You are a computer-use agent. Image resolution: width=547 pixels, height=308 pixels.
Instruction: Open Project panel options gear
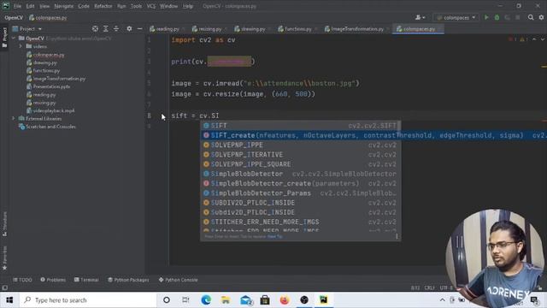(129, 28)
